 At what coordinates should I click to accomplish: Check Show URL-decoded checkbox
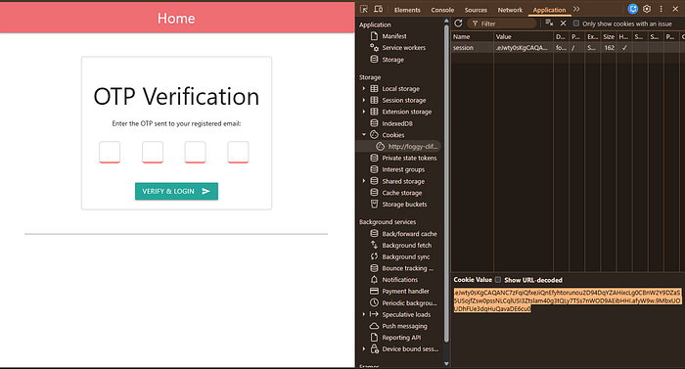click(498, 280)
